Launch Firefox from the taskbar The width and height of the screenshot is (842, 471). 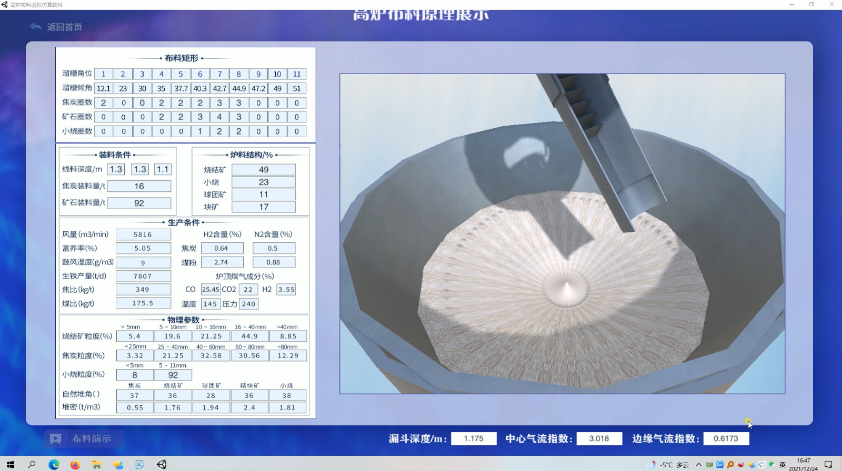75,465
